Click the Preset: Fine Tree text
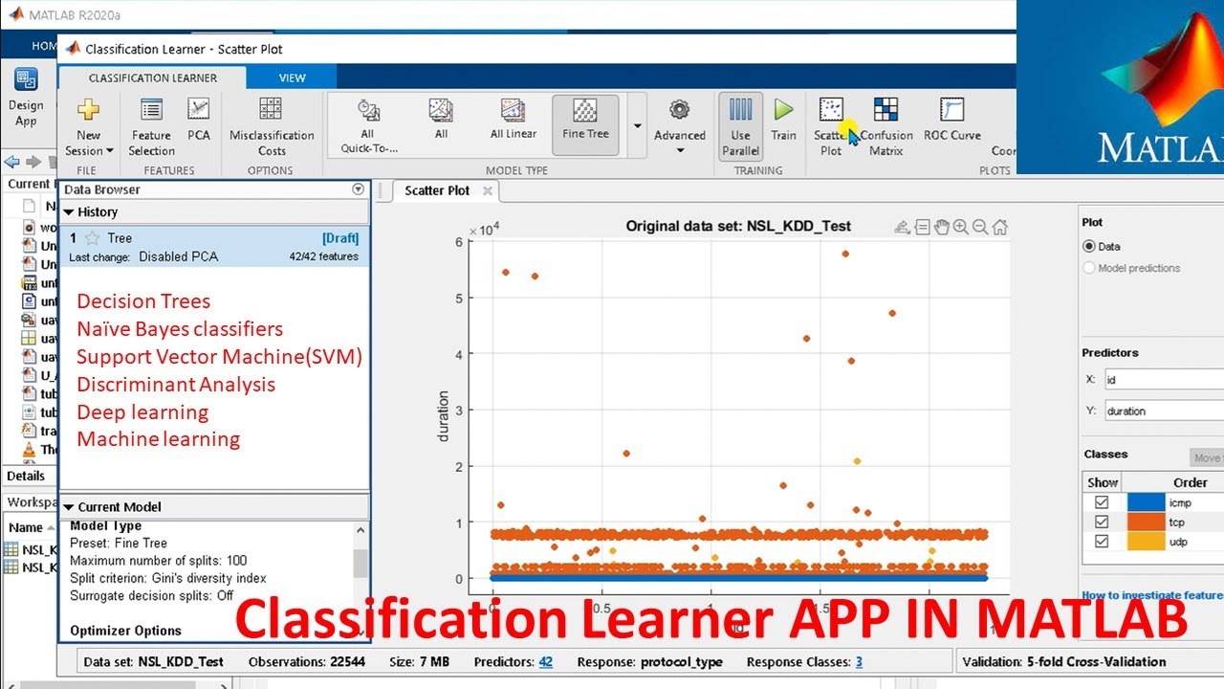This screenshot has height=689, width=1224. tap(119, 543)
